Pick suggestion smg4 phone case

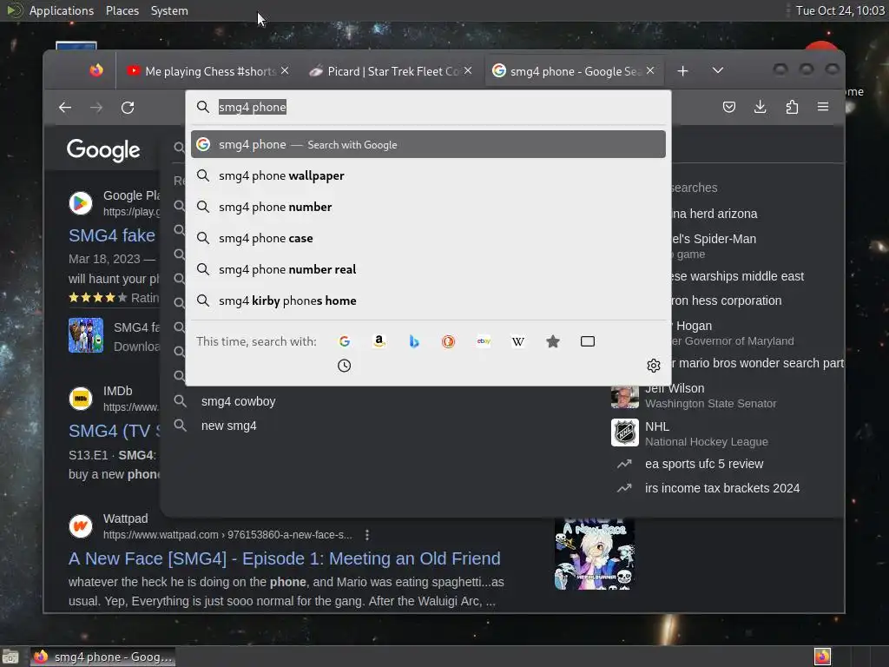click(x=428, y=238)
